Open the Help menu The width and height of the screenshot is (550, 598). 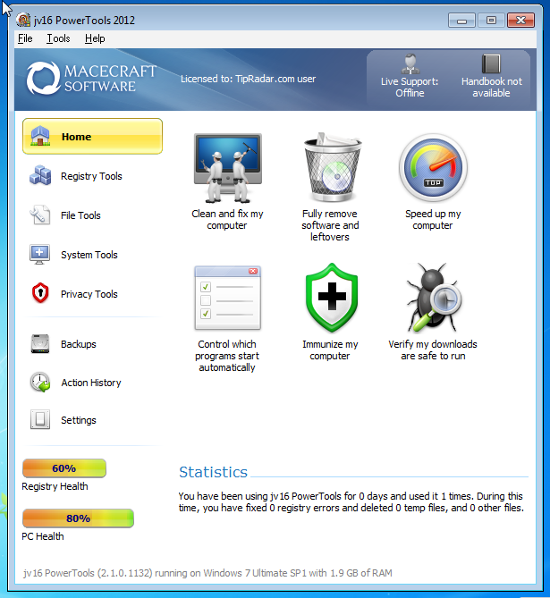coord(95,38)
